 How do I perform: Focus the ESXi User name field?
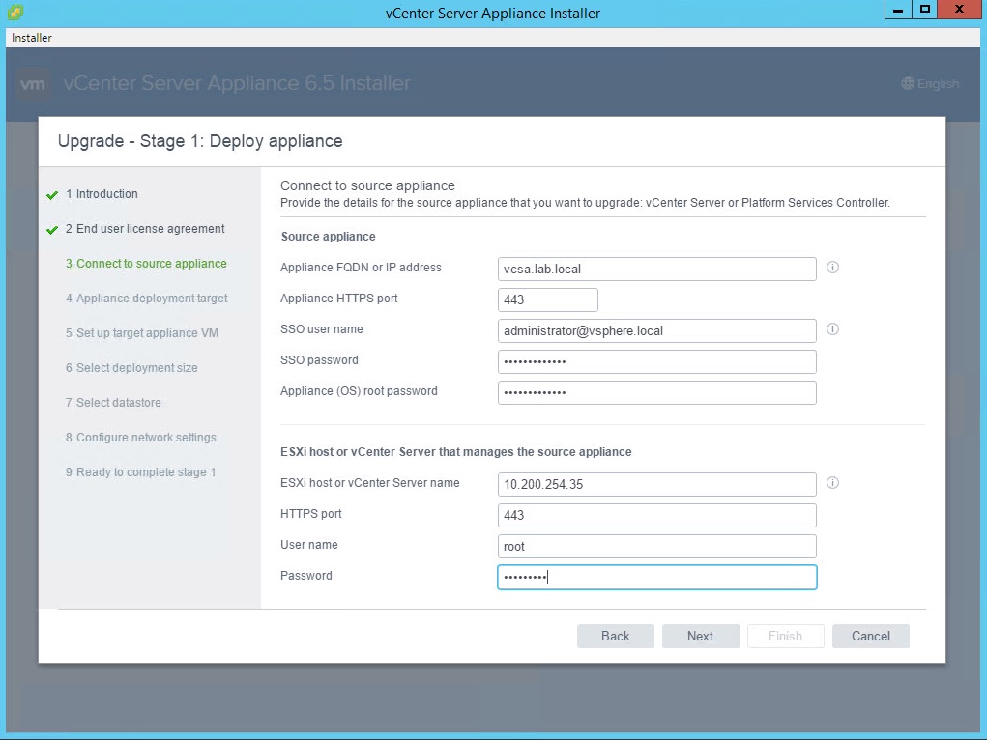click(656, 546)
